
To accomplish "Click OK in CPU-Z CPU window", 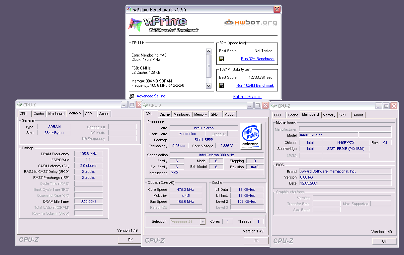I will tap(256, 240).
